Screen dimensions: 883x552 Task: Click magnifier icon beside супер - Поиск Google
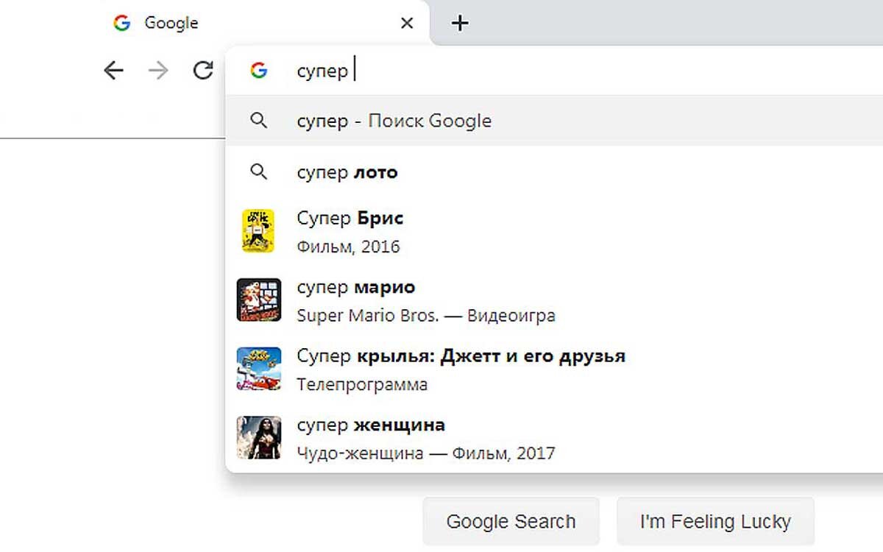click(x=258, y=121)
